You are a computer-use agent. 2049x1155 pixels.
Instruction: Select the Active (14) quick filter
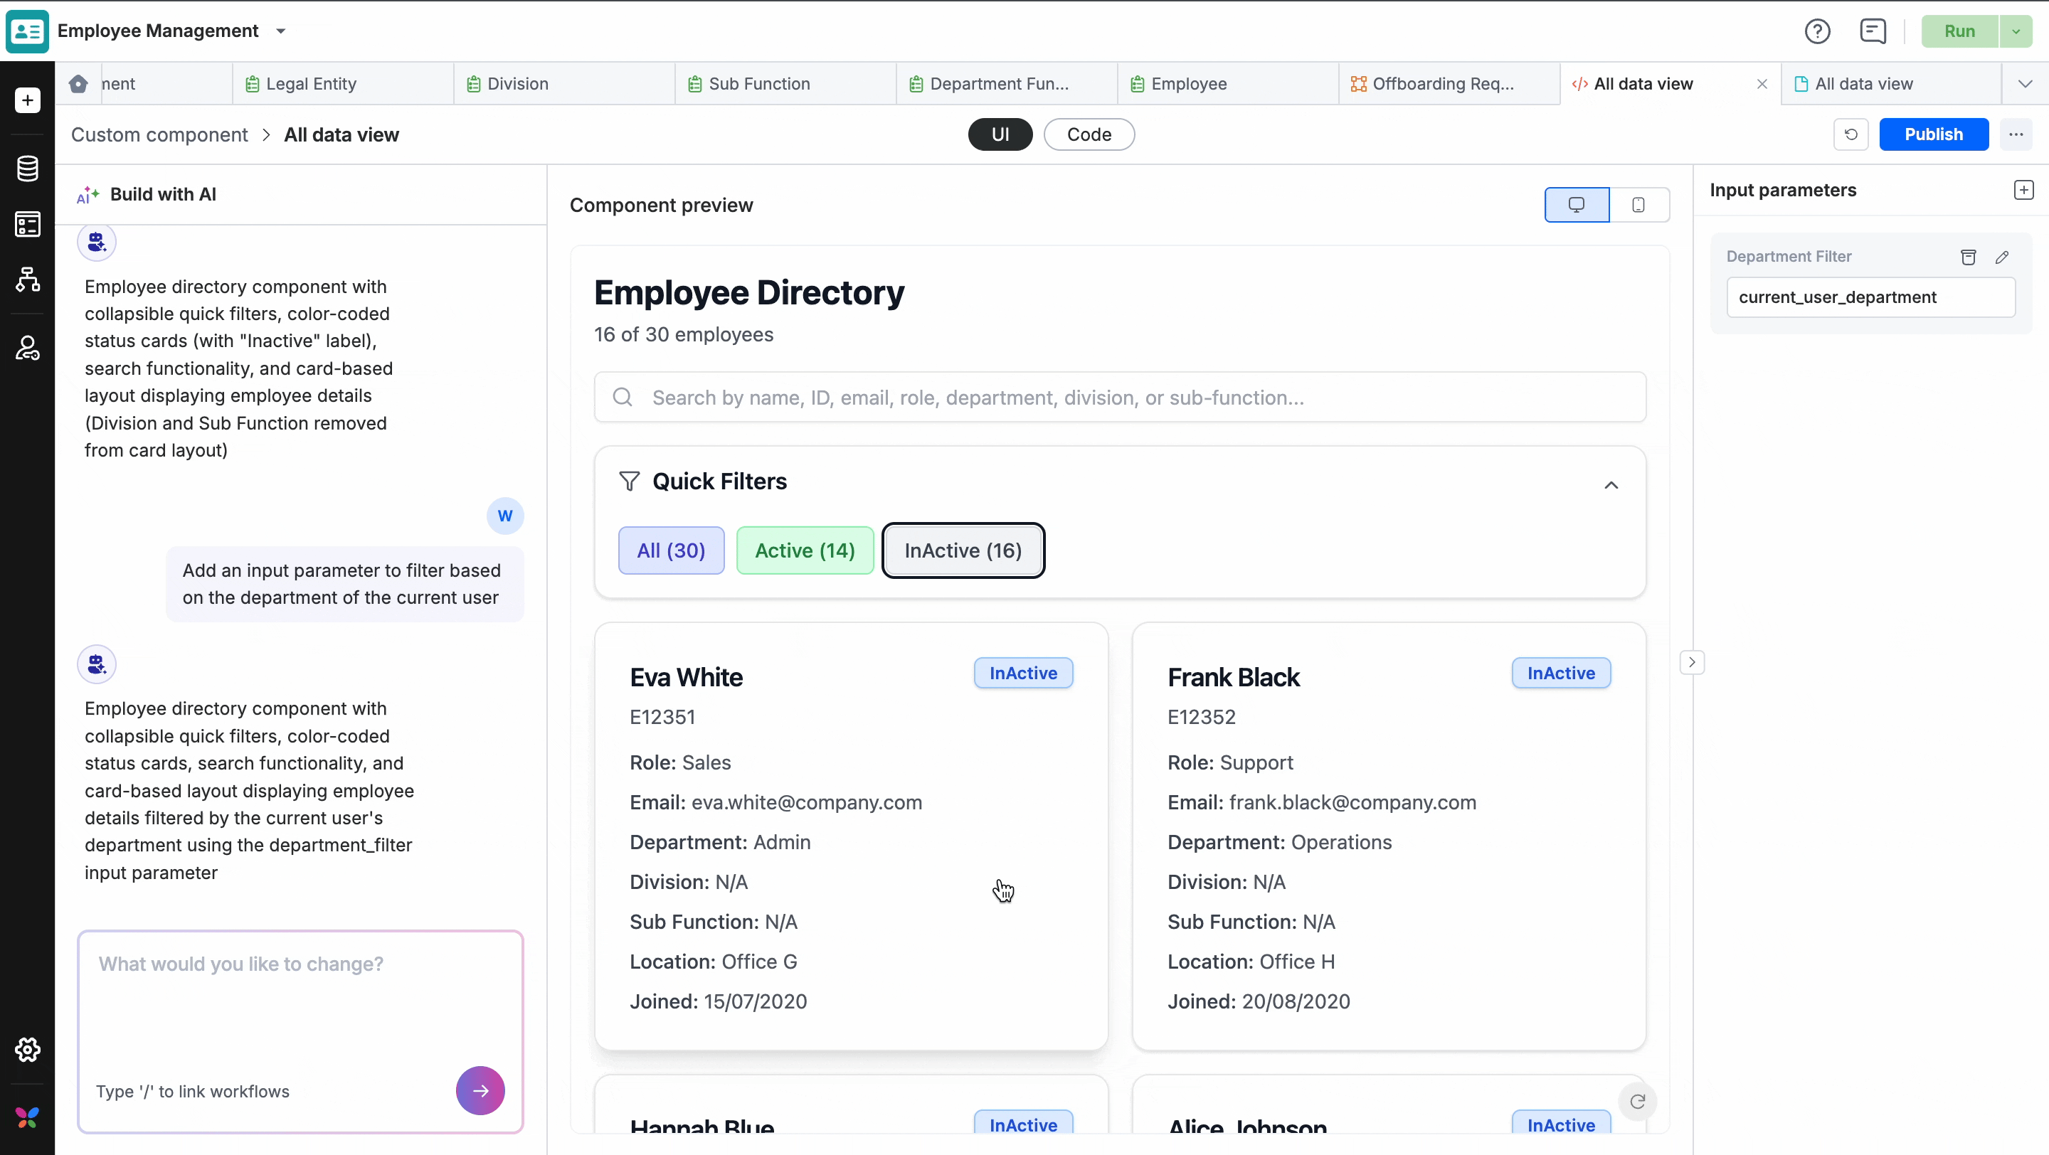pyautogui.click(x=805, y=550)
